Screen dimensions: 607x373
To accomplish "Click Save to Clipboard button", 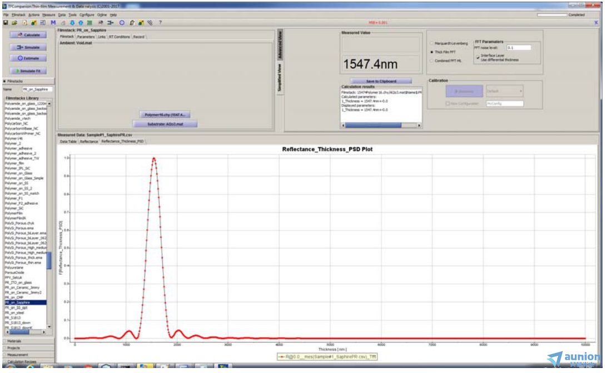I will pos(381,81).
